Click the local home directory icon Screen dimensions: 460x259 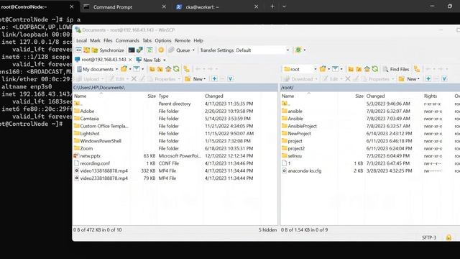pos(168,69)
